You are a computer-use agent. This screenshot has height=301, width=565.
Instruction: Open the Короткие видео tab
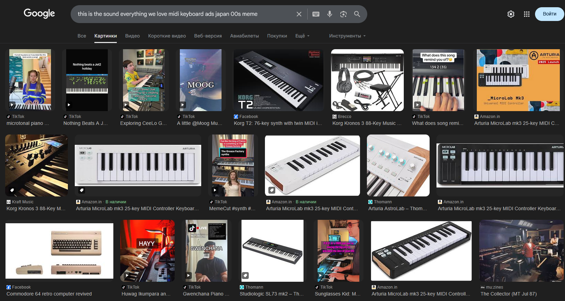pyautogui.click(x=167, y=36)
